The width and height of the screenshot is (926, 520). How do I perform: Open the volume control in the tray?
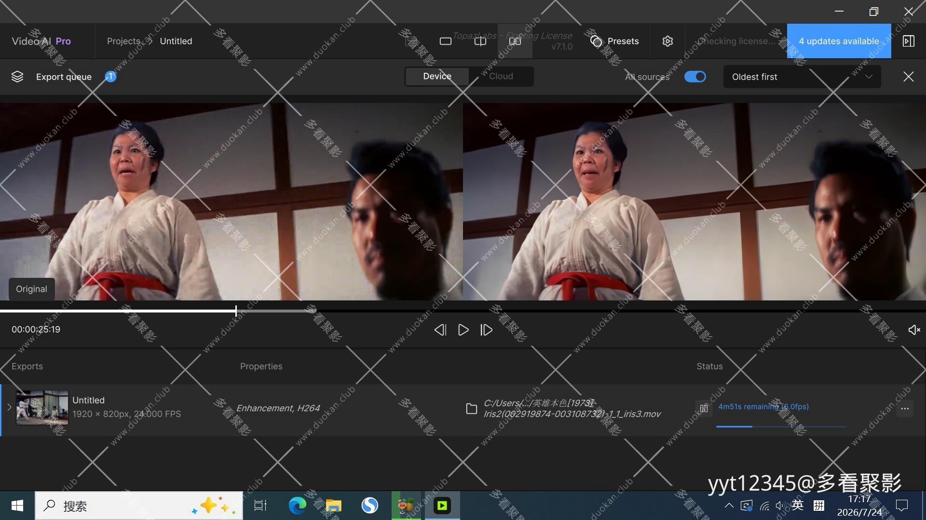point(780,506)
